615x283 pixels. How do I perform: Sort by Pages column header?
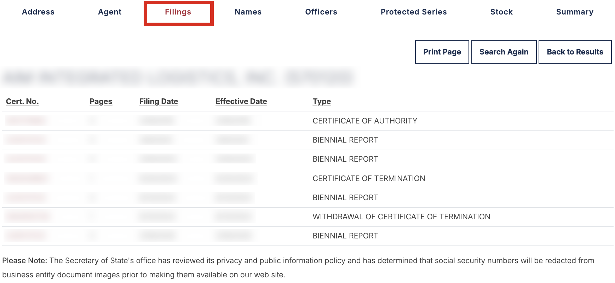click(101, 102)
